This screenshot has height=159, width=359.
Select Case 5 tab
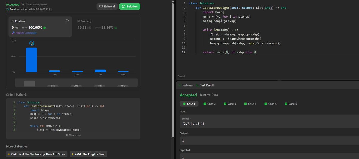[270, 104]
